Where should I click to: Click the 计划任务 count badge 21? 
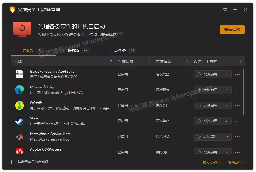point(132,50)
